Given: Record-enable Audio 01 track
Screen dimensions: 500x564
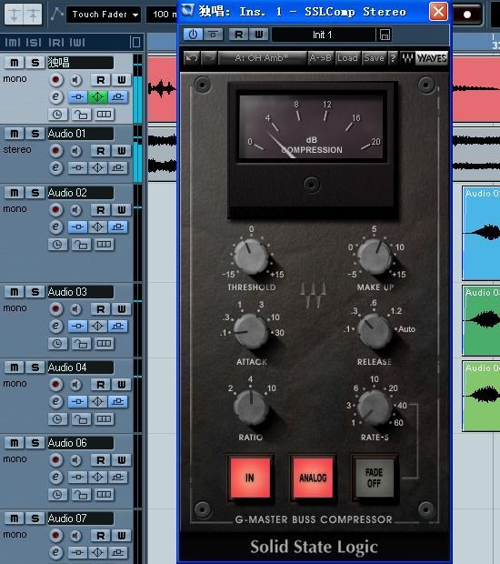Looking at the screenshot, I should pos(55,150).
